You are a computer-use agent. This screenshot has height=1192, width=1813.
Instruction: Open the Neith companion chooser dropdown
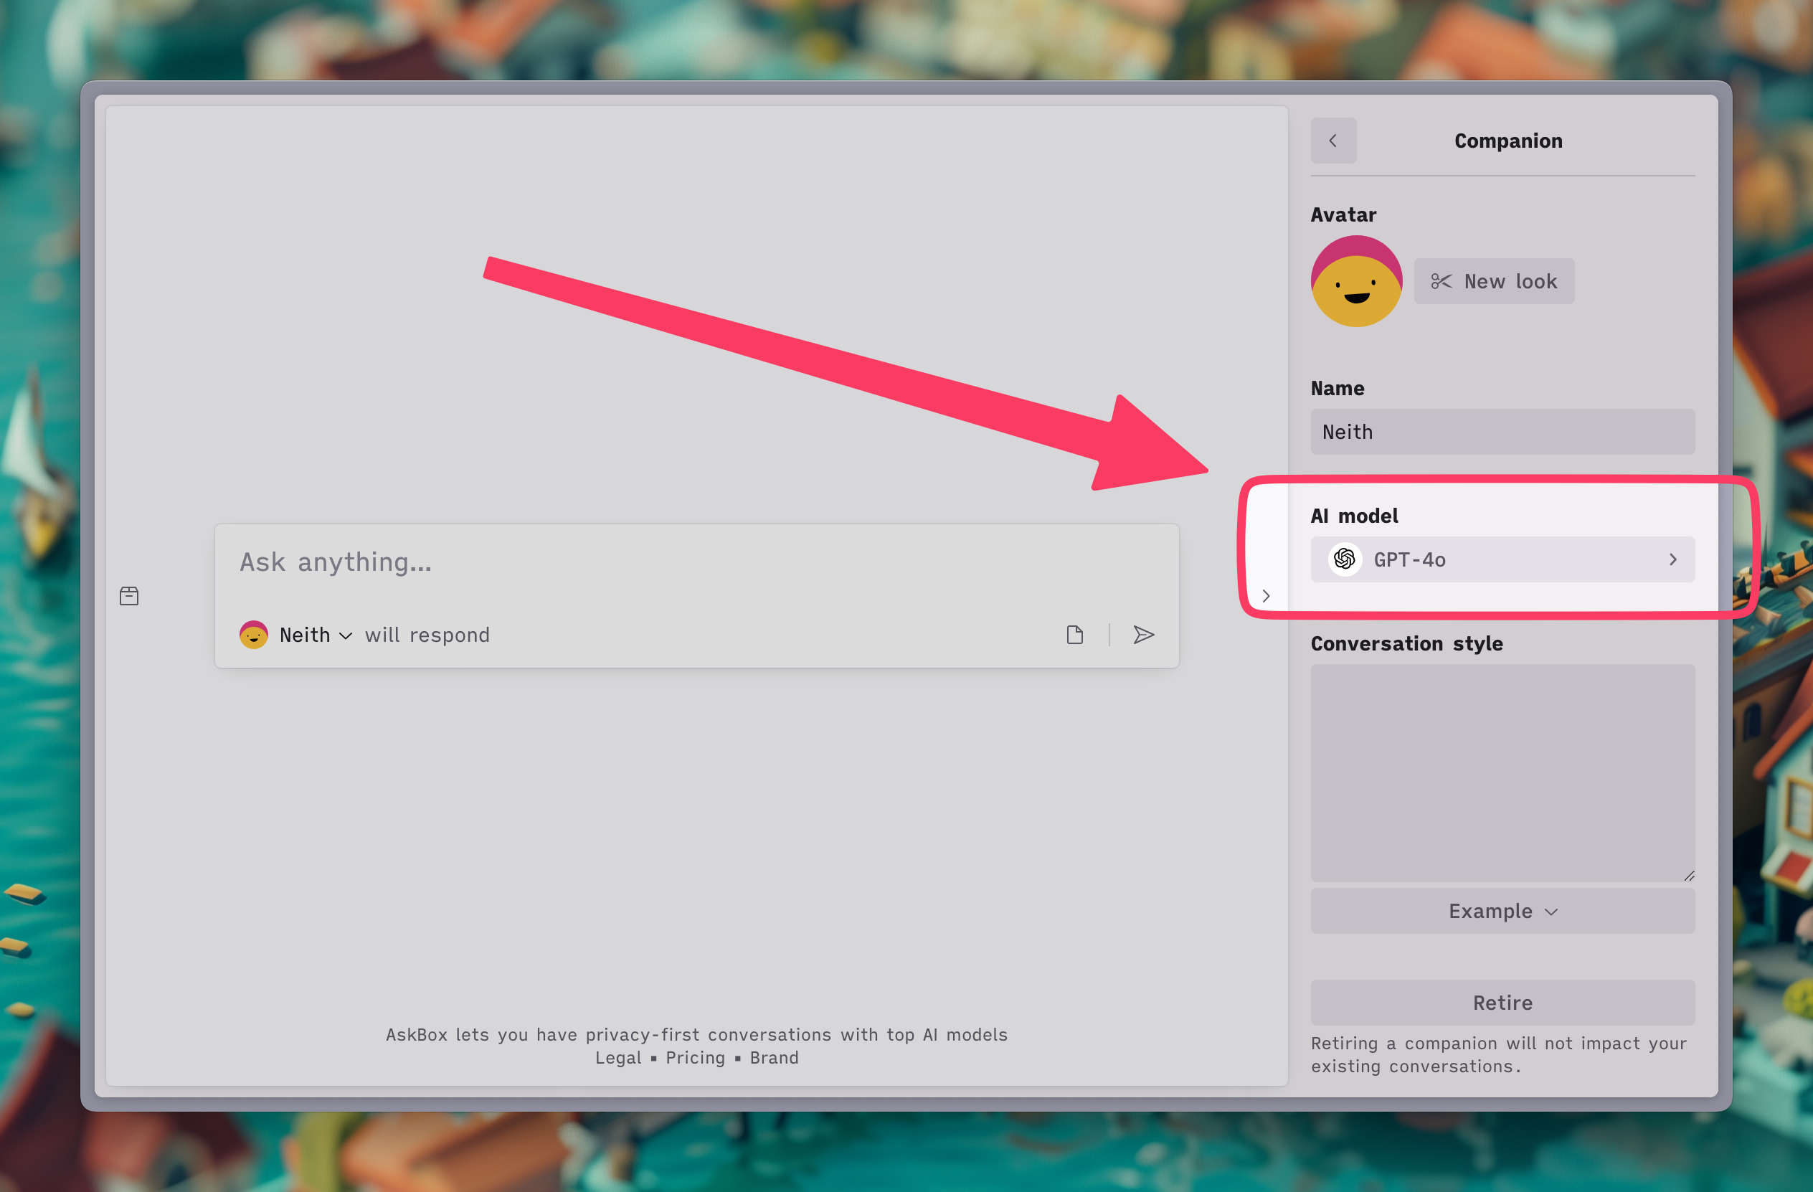316,635
